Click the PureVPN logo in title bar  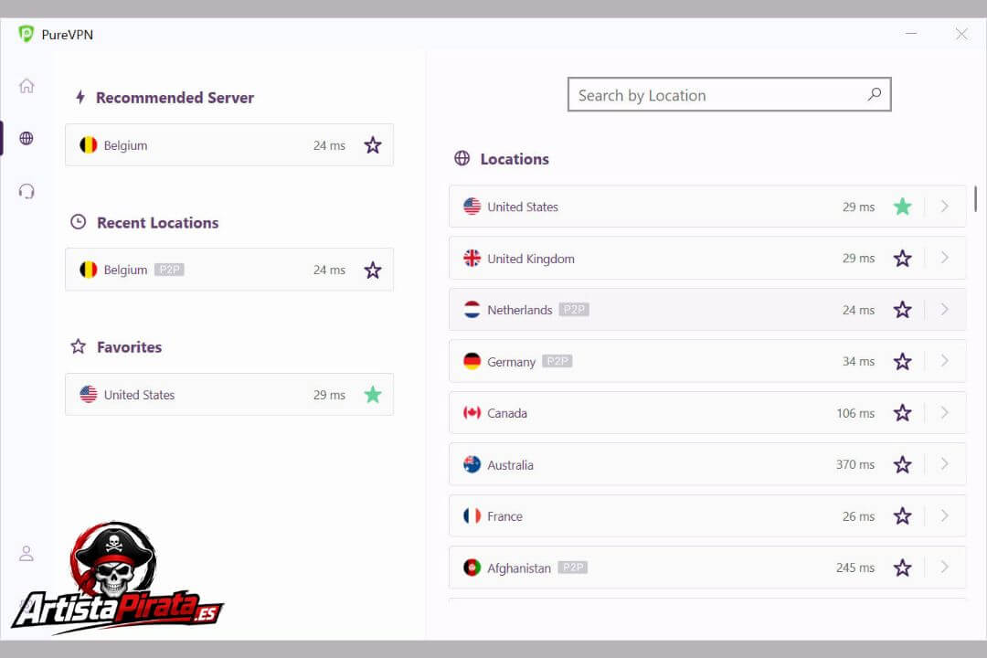tap(26, 34)
